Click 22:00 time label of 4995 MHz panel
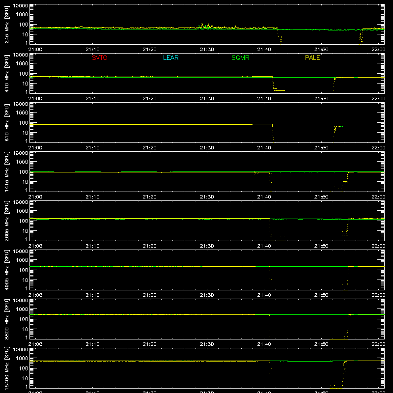The image size is (393, 393). click(378, 295)
